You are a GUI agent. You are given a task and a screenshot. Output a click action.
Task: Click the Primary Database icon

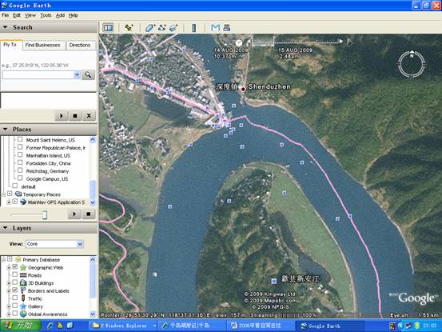(x=18, y=259)
